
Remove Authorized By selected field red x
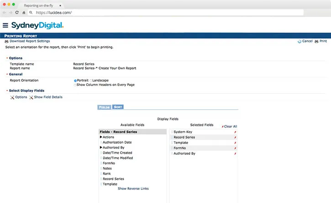[235, 154]
